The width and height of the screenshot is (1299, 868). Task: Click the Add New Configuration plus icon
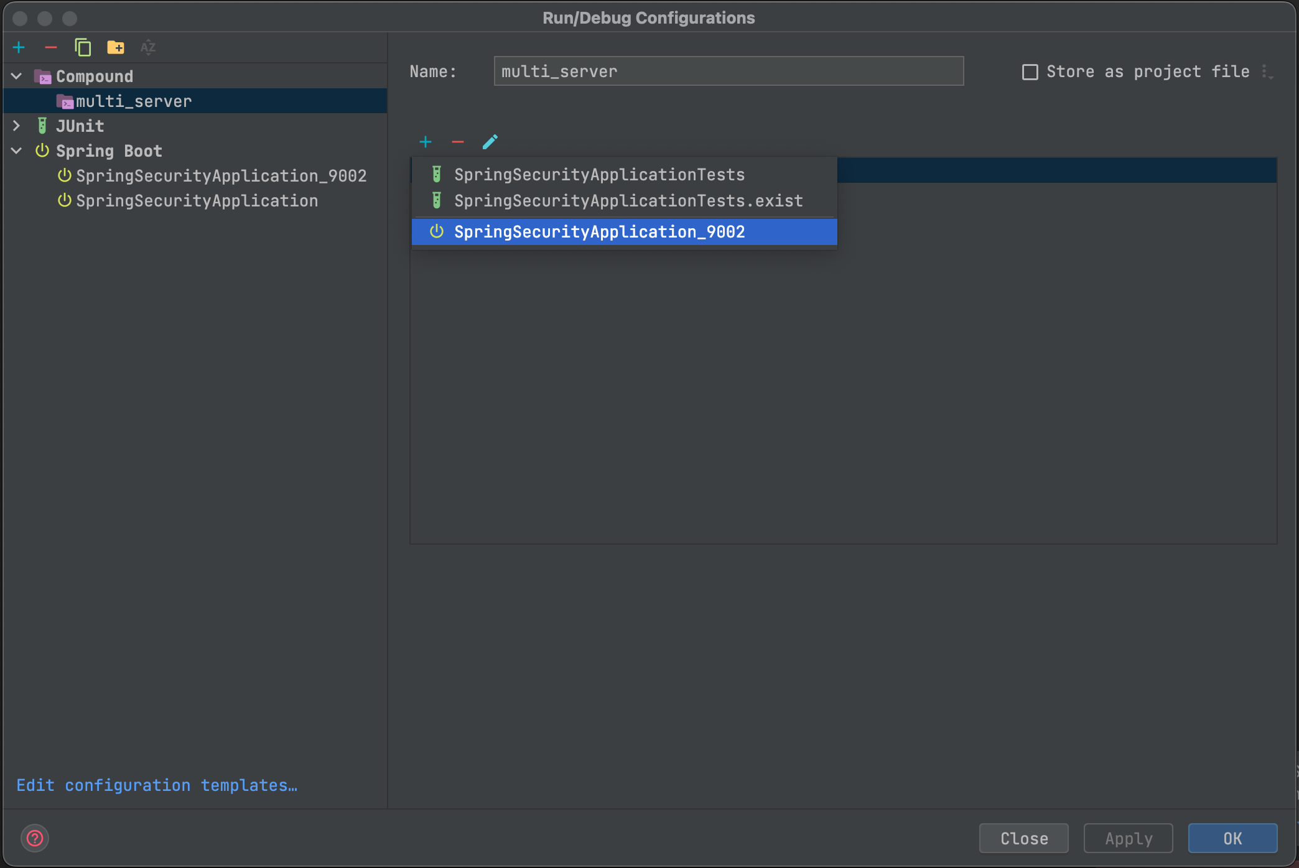pos(19,47)
